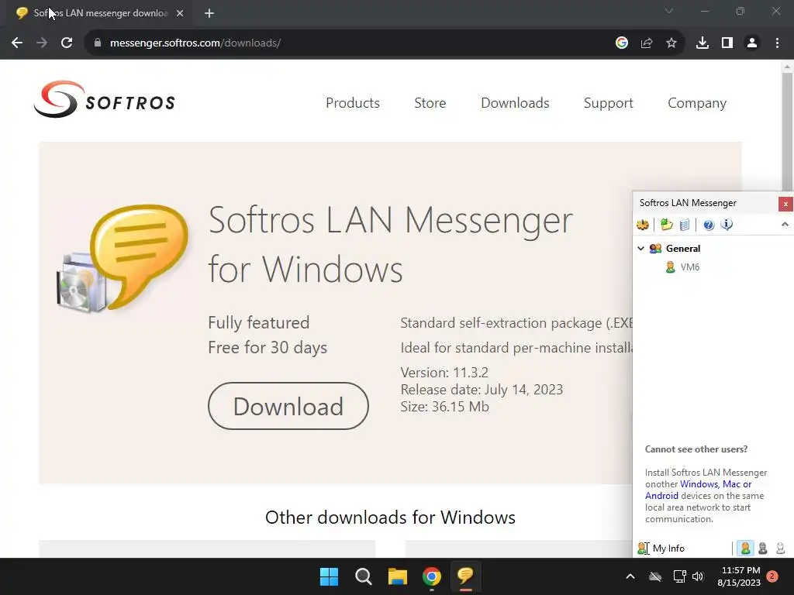Set status to Busy with the gray user icon
Viewport: 794px width, 595px height.
(763, 548)
